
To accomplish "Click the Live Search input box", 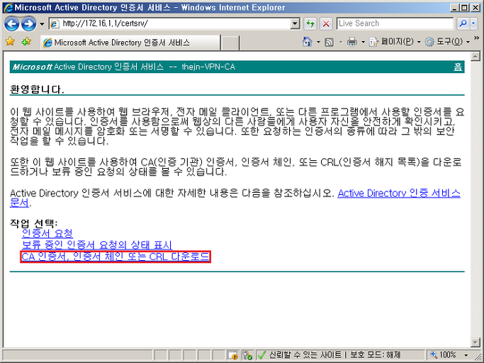I will (395, 23).
